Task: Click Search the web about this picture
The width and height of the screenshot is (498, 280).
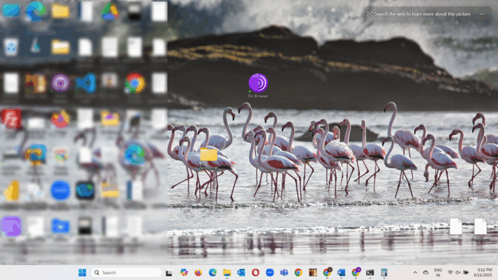Action: [x=419, y=14]
